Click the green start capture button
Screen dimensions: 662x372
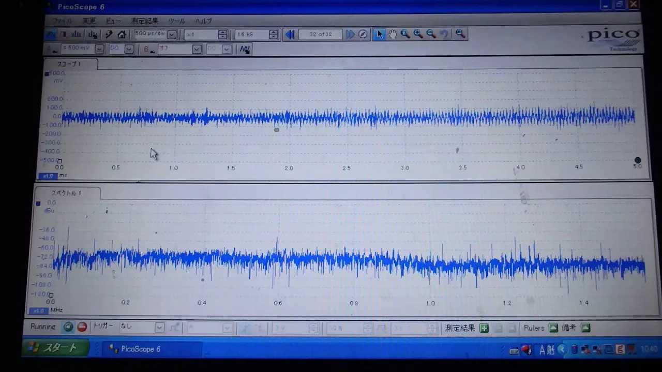point(68,327)
